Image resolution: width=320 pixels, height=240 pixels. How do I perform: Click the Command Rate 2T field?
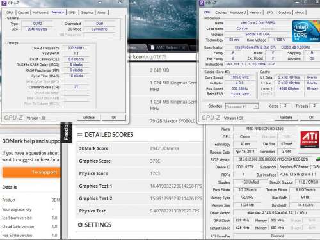pyautogui.click(x=76, y=87)
